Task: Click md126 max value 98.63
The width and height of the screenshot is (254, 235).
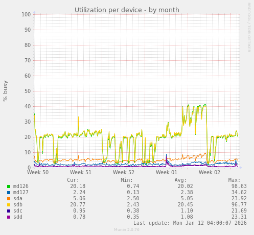Action: [239, 186]
